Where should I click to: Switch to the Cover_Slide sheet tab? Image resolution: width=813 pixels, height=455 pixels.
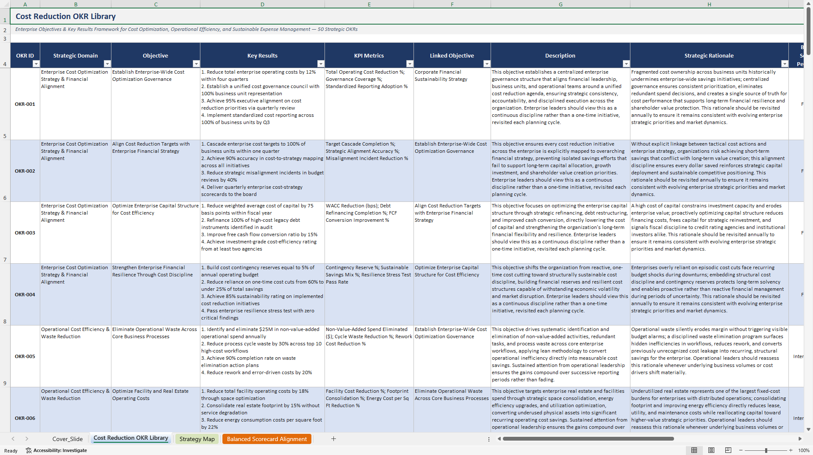click(x=67, y=439)
